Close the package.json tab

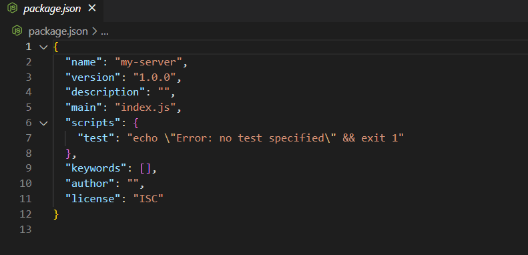(x=92, y=9)
